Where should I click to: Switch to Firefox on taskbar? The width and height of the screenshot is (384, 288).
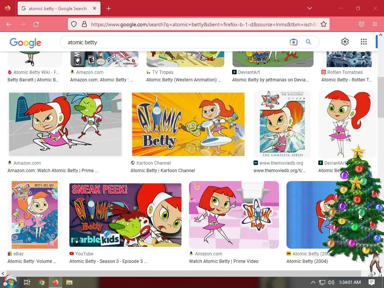(55, 282)
